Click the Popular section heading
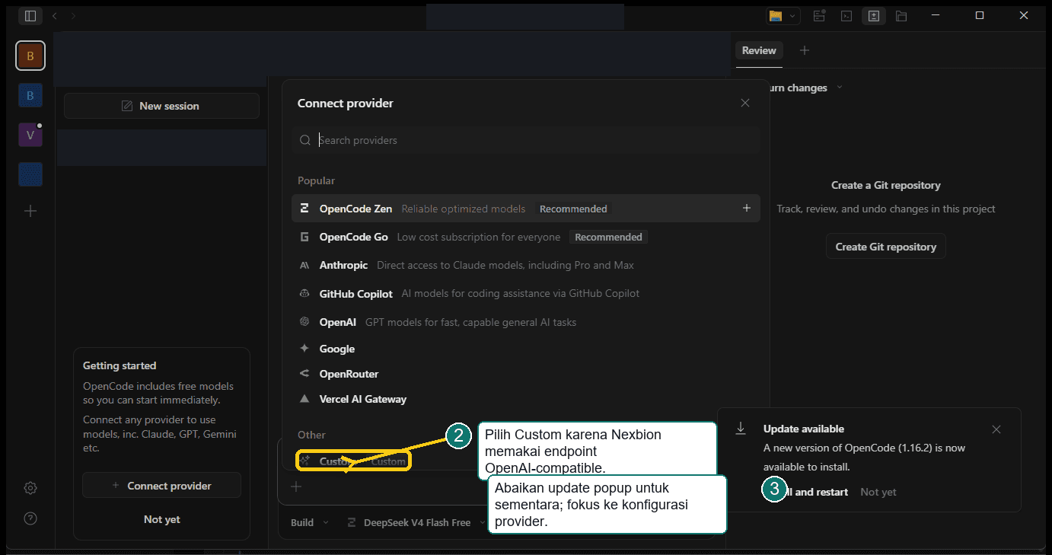The width and height of the screenshot is (1052, 555). point(316,180)
